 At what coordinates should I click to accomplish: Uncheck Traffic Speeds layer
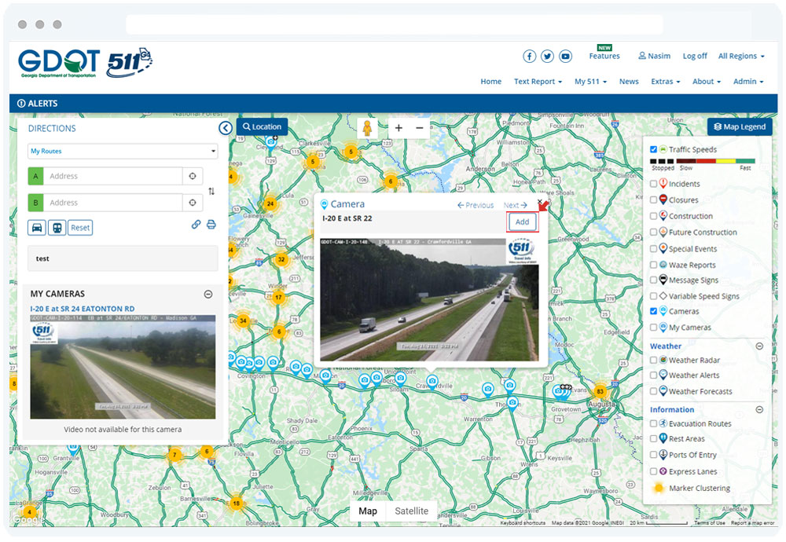point(654,149)
